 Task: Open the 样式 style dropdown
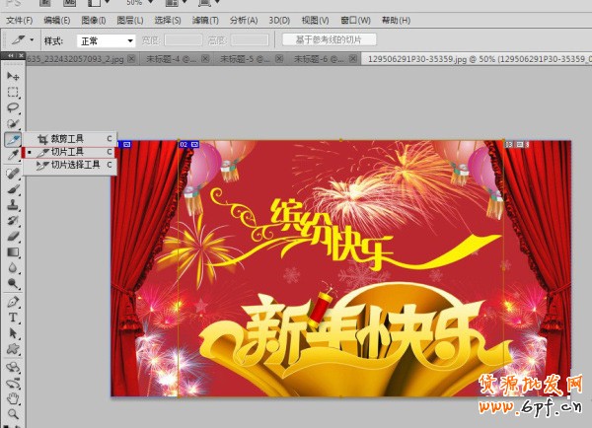106,40
